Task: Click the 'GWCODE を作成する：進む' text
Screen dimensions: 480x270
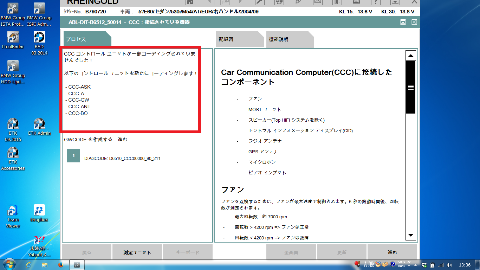Action: click(96, 140)
